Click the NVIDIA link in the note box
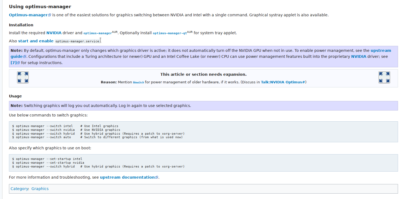401x199 pixels. (358, 56)
